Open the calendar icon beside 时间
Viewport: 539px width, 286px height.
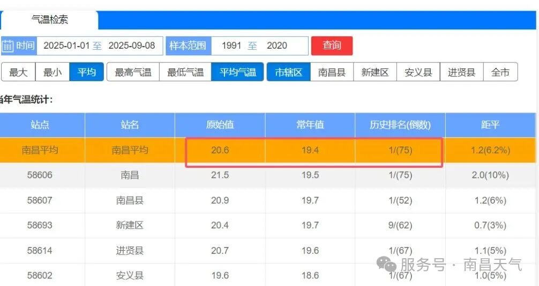click(8, 45)
